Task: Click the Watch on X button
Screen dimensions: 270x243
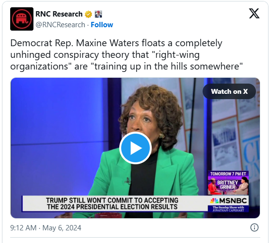Action: tap(229, 91)
